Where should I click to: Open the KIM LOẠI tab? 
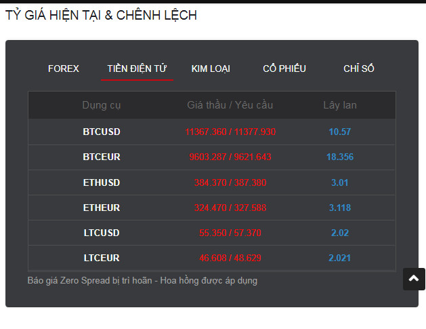click(x=211, y=69)
